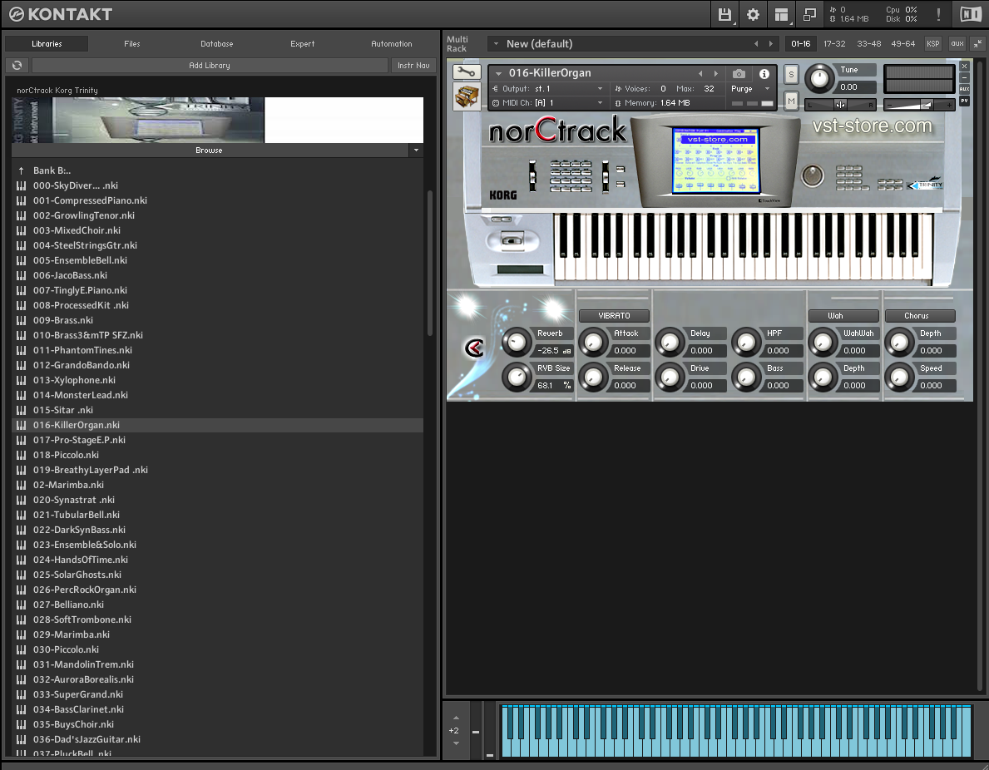Click keyboard octave shift down arrow
Screen dimensions: 989x770
456,743
